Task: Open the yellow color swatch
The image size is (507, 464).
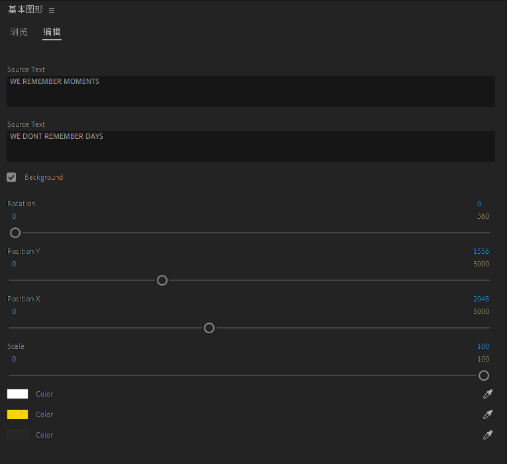Action: 17,414
